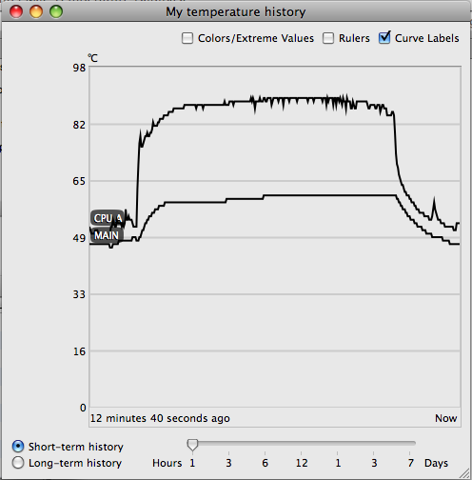
Task: Select Long-term history radio button
Action: coord(18,463)
